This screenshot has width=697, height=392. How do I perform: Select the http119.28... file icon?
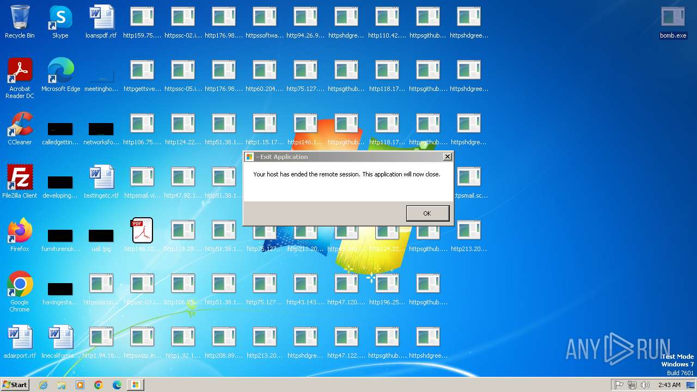(183, 235)
